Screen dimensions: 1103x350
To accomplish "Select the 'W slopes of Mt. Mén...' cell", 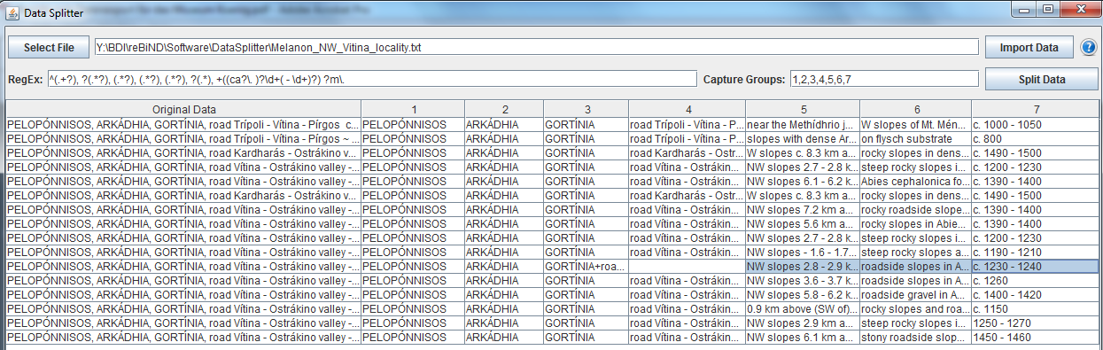I will [x=915, y=124].
